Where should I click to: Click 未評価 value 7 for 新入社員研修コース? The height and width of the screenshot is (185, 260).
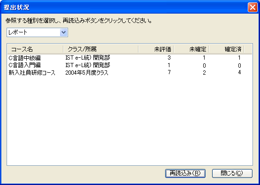point(169,72)
